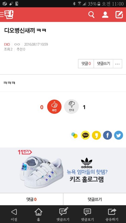Share post on Twitter
The image size is (126, 223).
(118, 135)
